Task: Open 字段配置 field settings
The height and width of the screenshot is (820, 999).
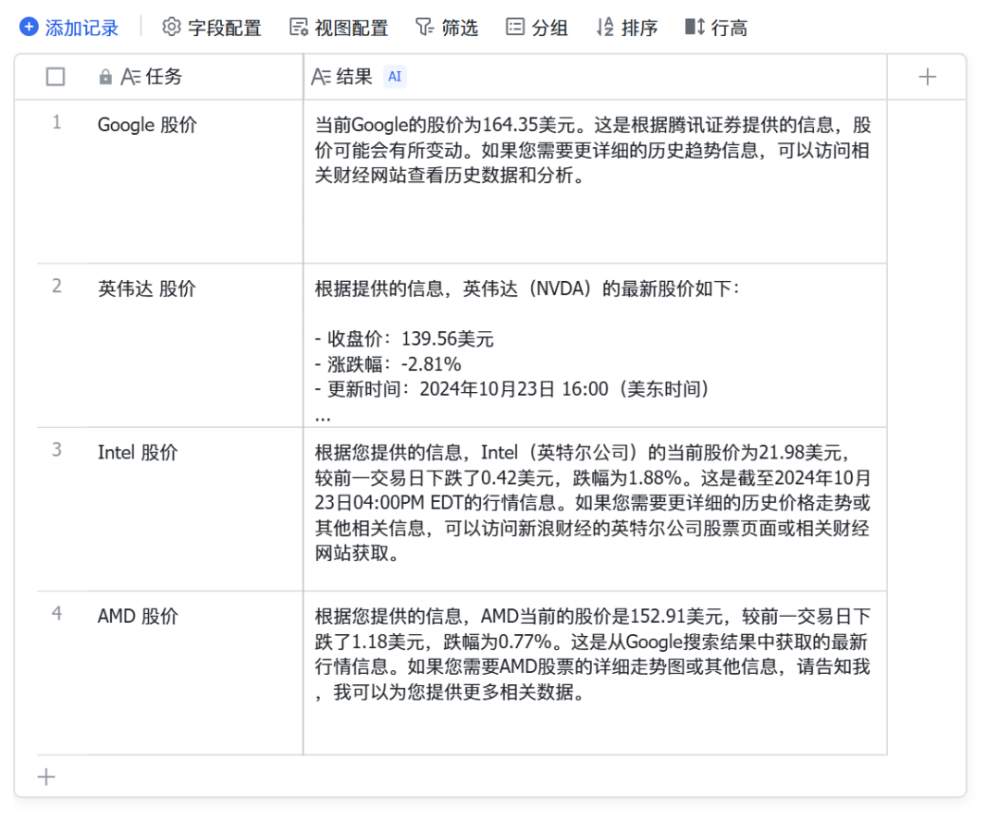Action: (x=212, y=28)
